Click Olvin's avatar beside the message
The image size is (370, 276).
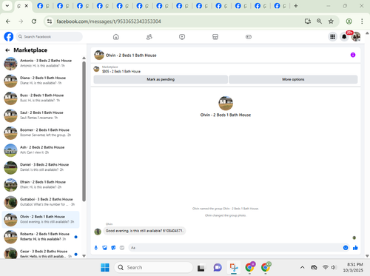tap(98, 232)
